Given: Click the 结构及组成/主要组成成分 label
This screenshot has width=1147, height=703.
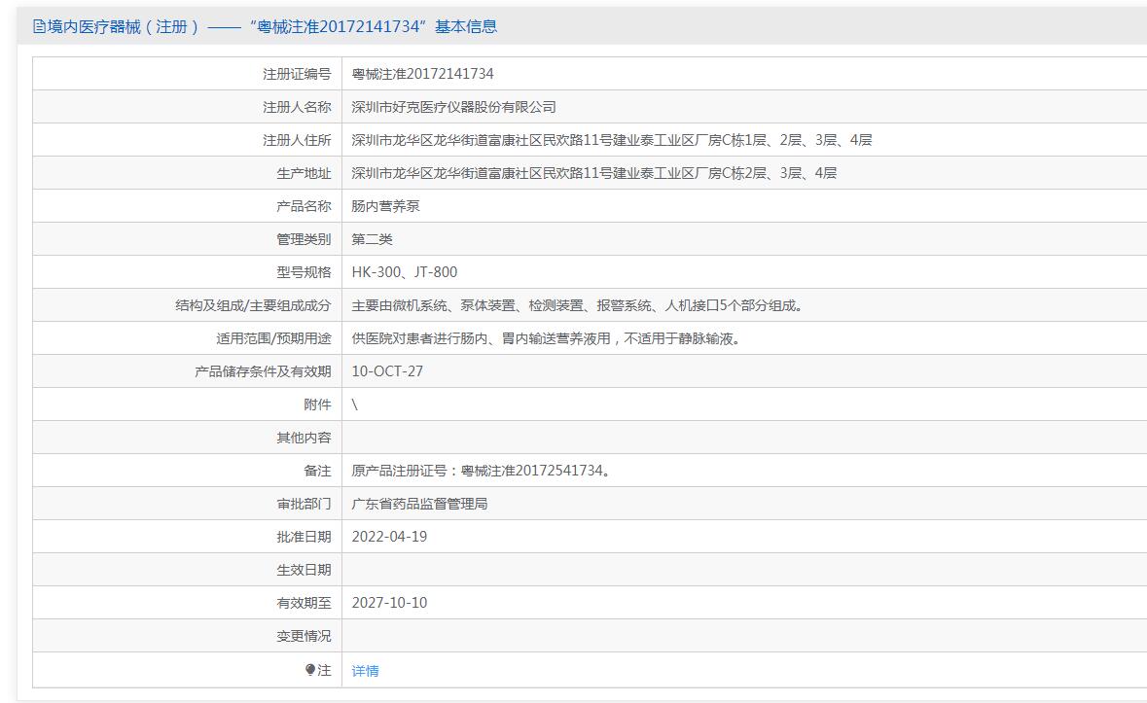Looking at the screenshot, I should click(253, 305).
